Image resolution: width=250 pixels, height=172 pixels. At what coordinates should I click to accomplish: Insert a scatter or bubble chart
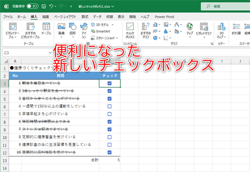(x=166, y=38)
